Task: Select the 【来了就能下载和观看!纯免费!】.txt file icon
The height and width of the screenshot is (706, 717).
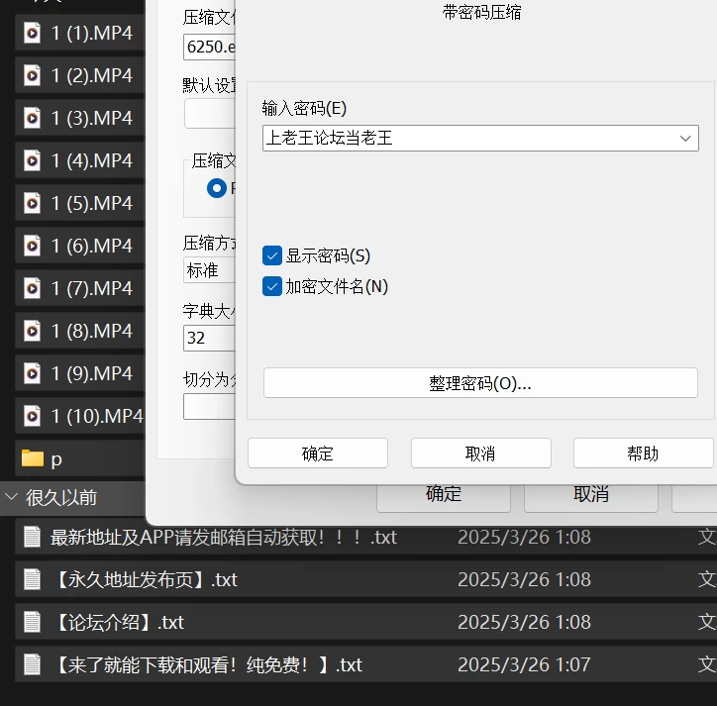Action: pyautogui.click(x=32, y=664)
